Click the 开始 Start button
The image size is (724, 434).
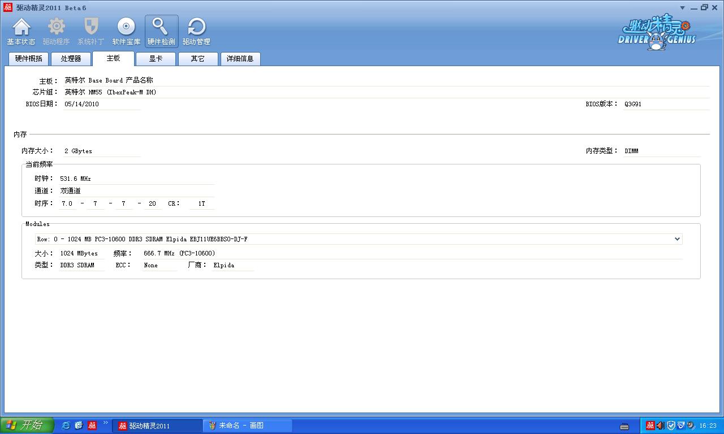(27, 426)
